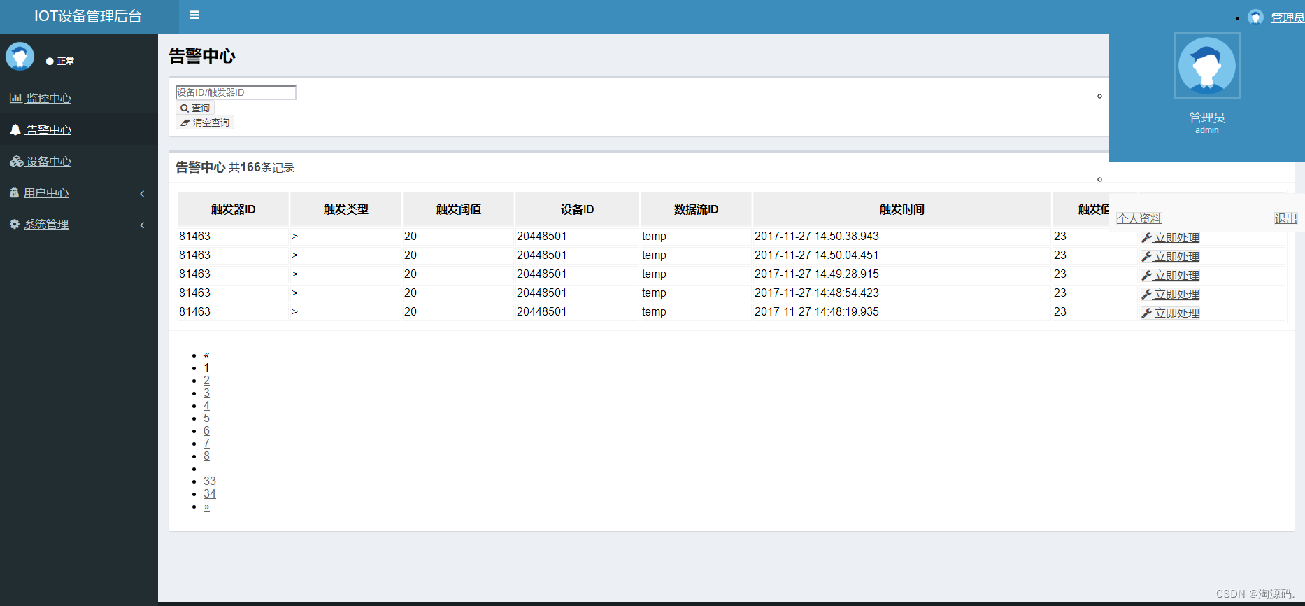Viewport: 1305px width, 606px height.
Task: Select pagination page 1
Action: pos(206,368)
